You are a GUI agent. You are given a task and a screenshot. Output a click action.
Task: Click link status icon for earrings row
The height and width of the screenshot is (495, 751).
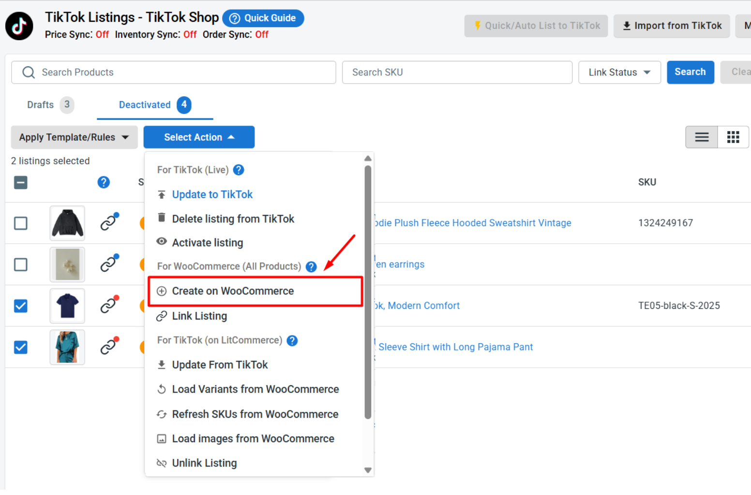coord(109,263)
